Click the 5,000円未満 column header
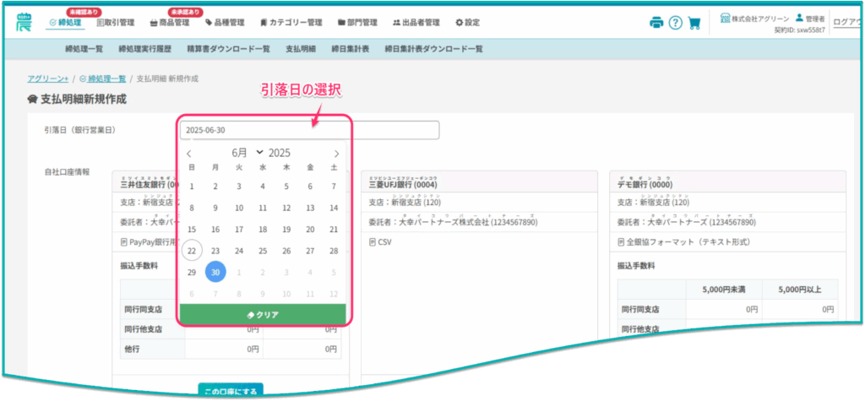Image resolution: width=865 pixels, height=401 pixels. tap(723, 289)
